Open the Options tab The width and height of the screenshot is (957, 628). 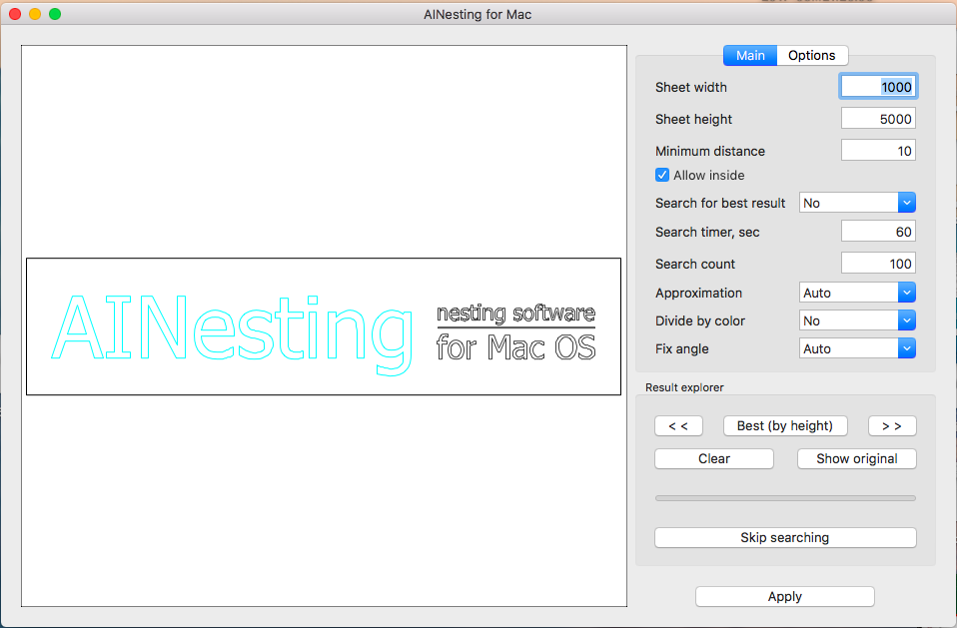coord(812,56)
